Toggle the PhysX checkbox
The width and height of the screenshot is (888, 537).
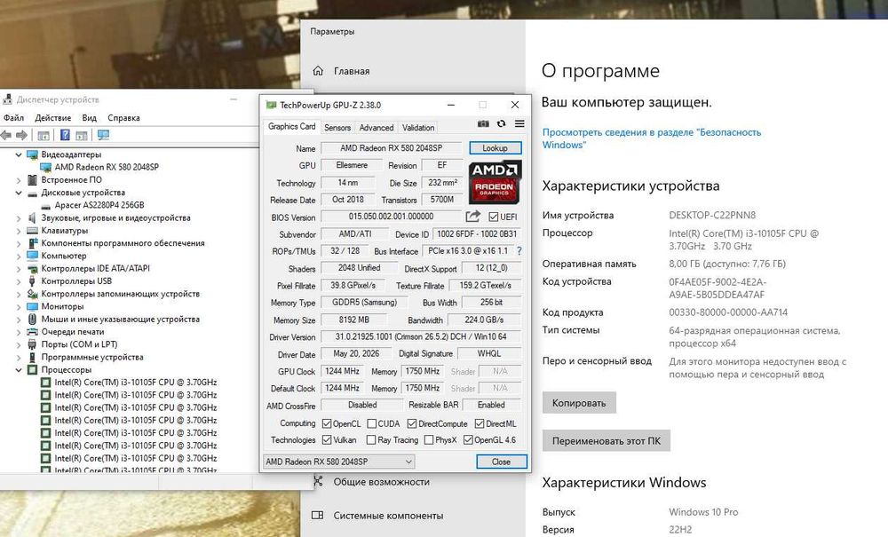coord(429,439)
